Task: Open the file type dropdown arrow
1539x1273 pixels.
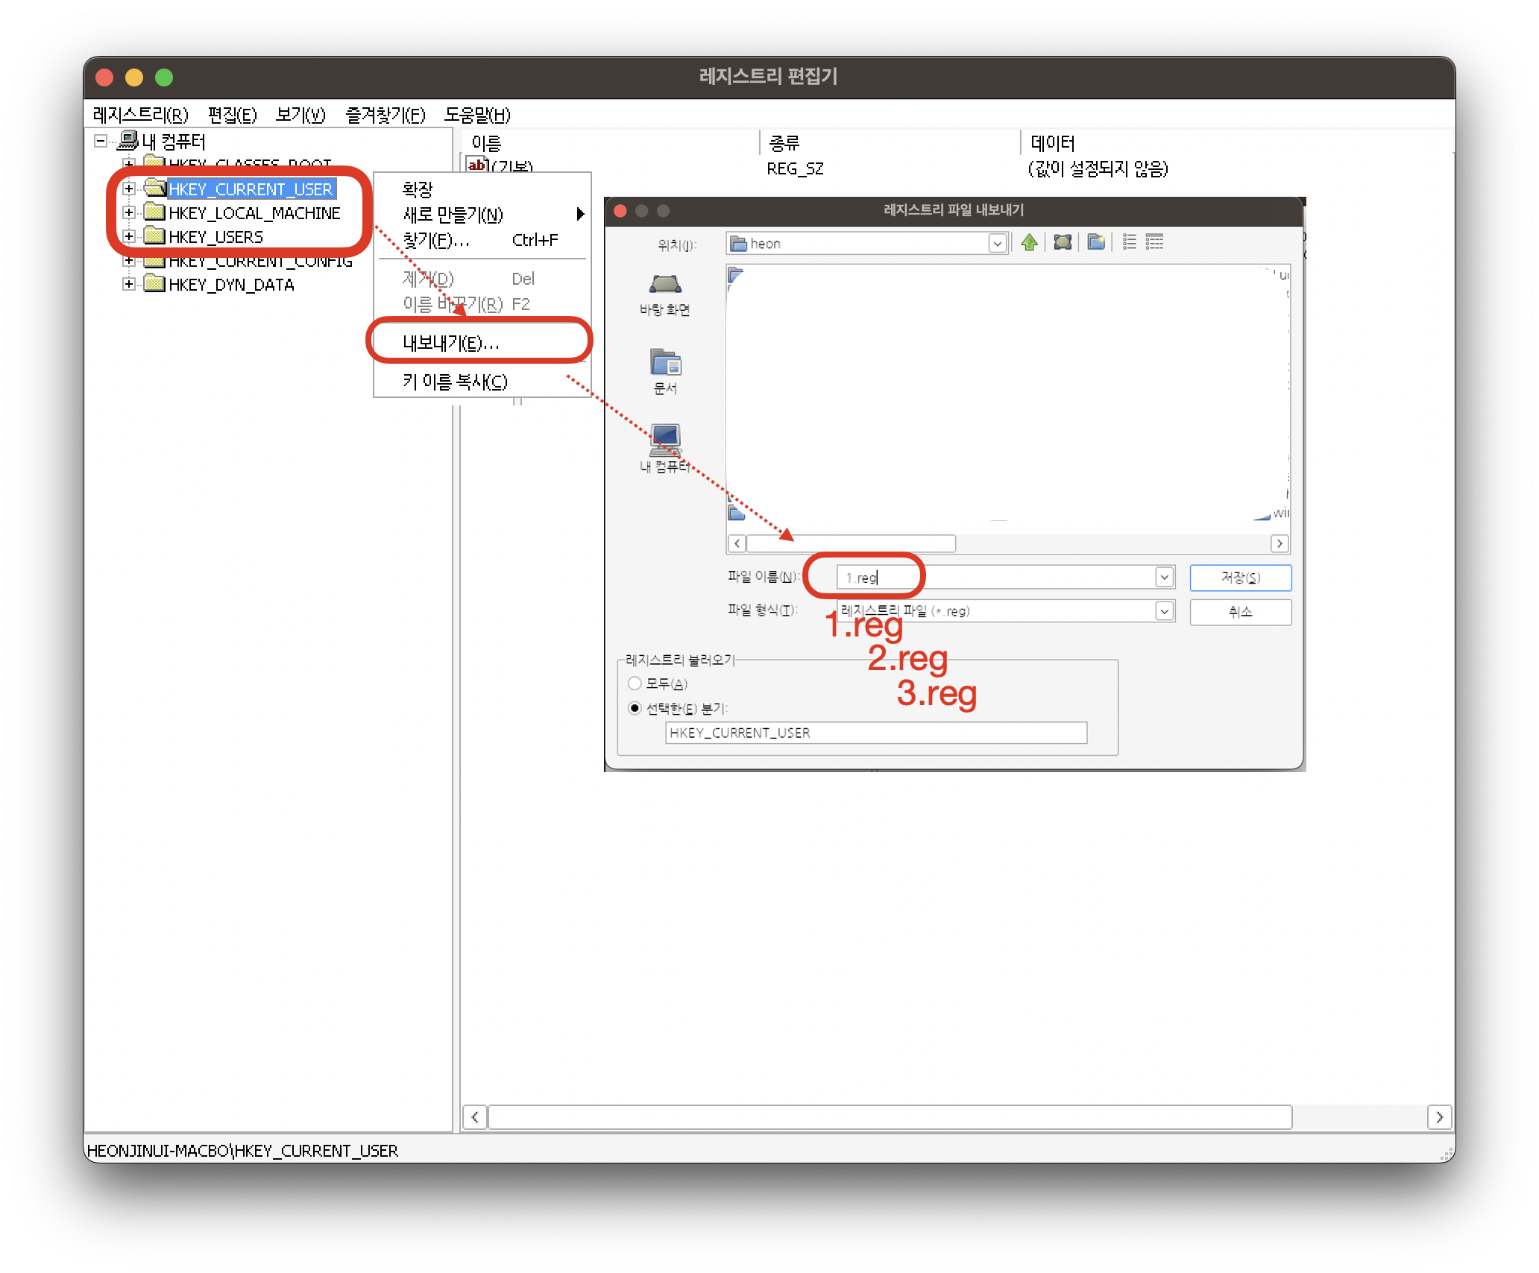Action: pos(1164,611)
